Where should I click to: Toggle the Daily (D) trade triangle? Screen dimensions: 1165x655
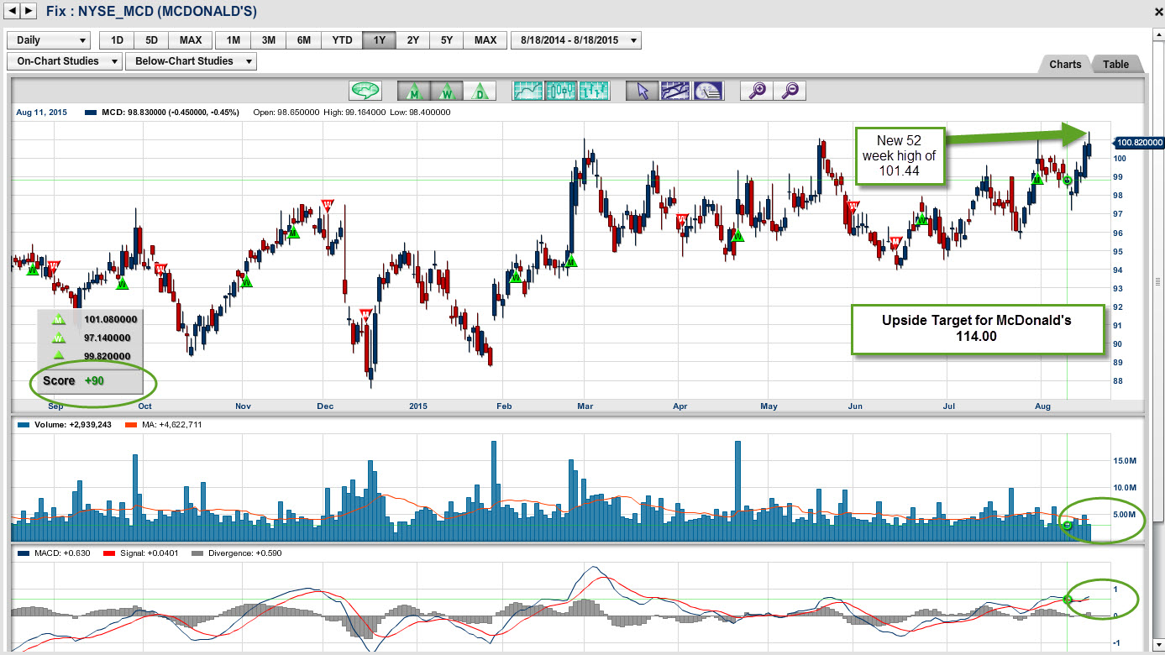[x=479, y=91]
